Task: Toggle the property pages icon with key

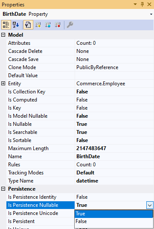Action: coord(28,25)
